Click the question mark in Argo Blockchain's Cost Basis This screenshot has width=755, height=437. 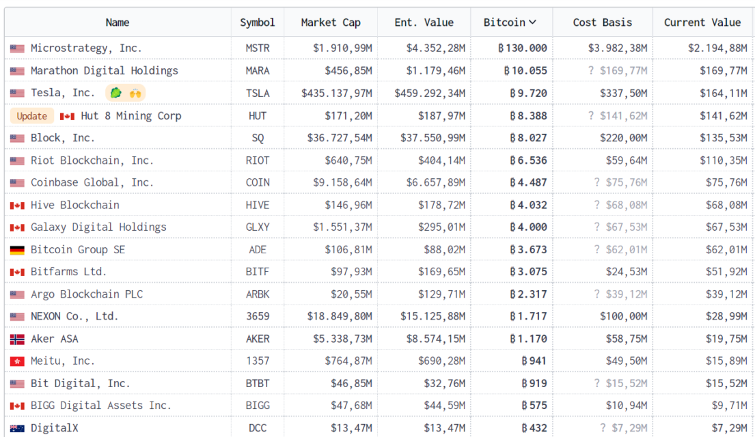596,294
